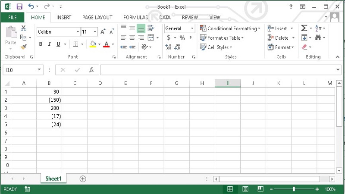The image size is (345, 194).
Task: Open the Borders button
Action: (x=75, y=44)
